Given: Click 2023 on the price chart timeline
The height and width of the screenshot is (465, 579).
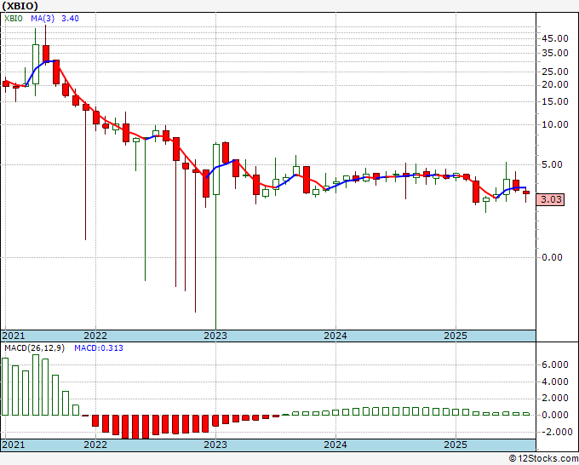Looking at the screenshot, I should (215, 336).
